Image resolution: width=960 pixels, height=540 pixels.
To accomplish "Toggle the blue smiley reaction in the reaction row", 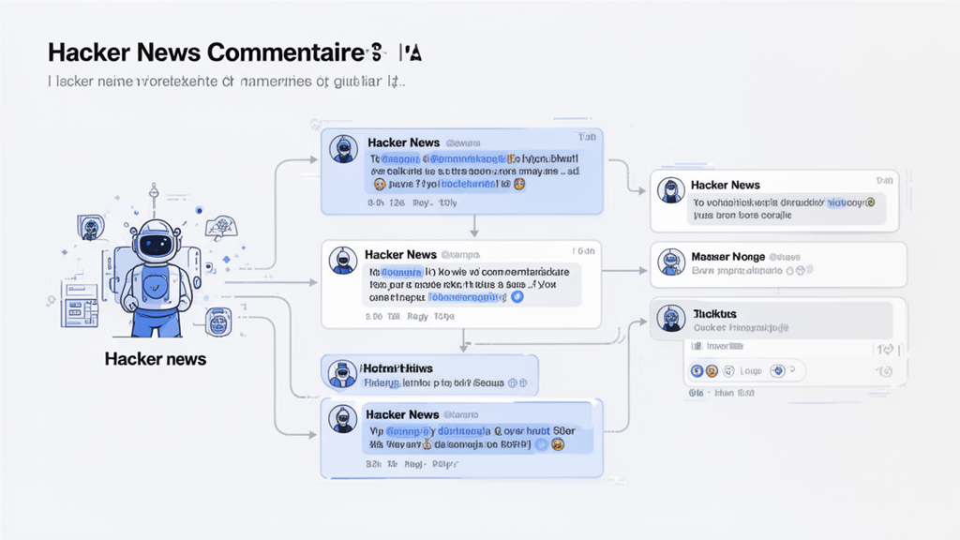I will 696,370.
